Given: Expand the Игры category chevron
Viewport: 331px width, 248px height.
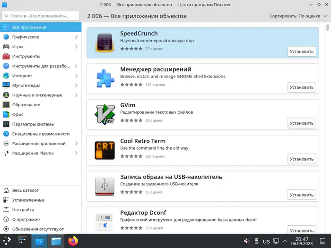Looking at the screenshot, I should click(76, 47).
